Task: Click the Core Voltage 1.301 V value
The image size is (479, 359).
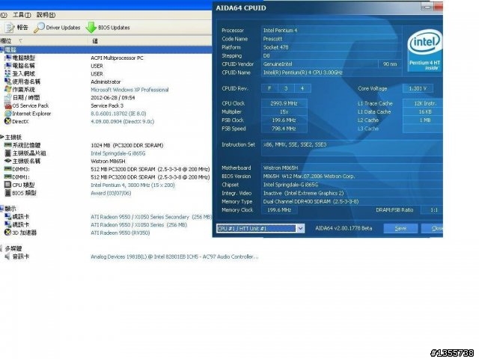Action: click(x=418, y=88)
